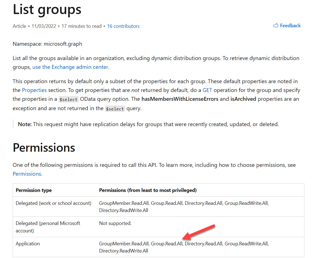Click the Note about replication delays
Screen dimensions: 313x258
(148, 124)
